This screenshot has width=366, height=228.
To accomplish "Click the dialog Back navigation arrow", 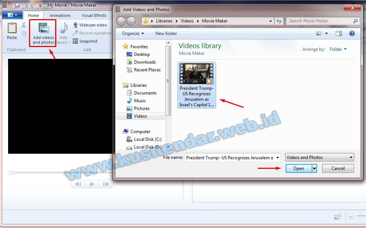I will [121, 21].
